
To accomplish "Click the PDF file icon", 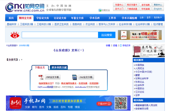I will tap(41, 77).
